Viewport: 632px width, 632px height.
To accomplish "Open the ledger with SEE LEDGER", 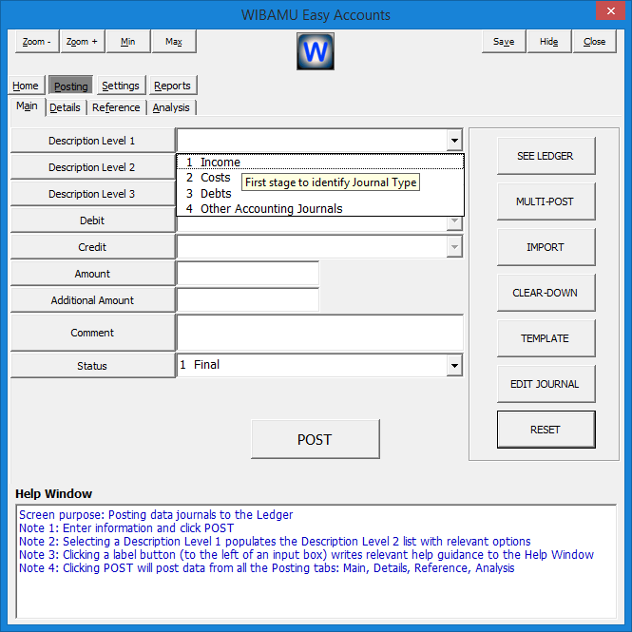I will [x=546, y=156].
